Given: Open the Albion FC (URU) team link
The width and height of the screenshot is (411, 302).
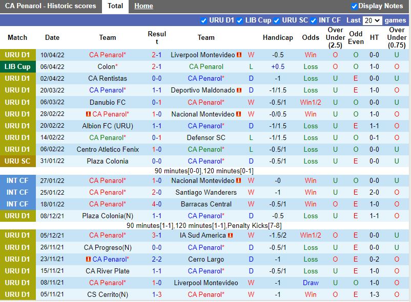Looking at the screenshot, I should tap(108, 126).
